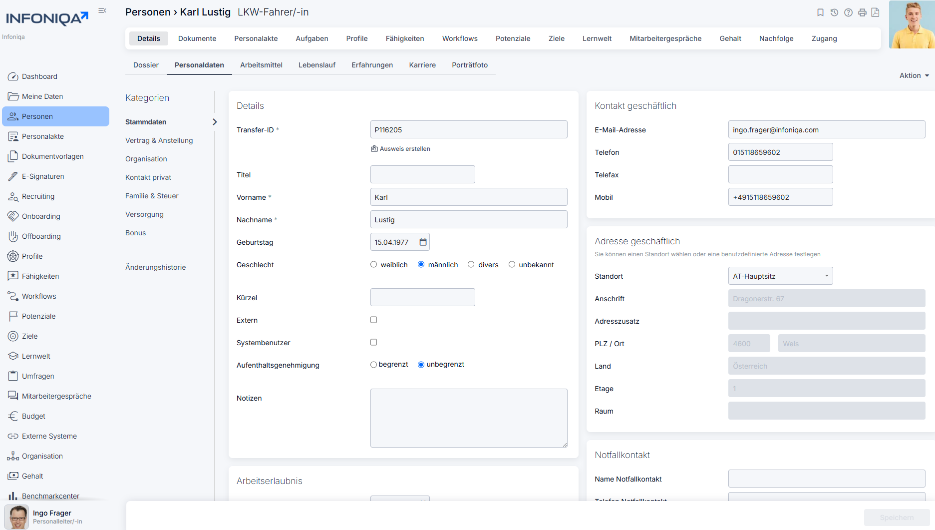This screenshot has width=935, height=530.
Task: Click the Budget euro icon
Action: click(13, 416)
